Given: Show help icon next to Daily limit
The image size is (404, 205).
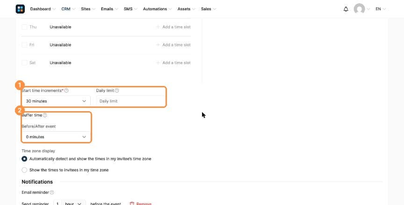Looking at the screenshot, I should 117,91.
